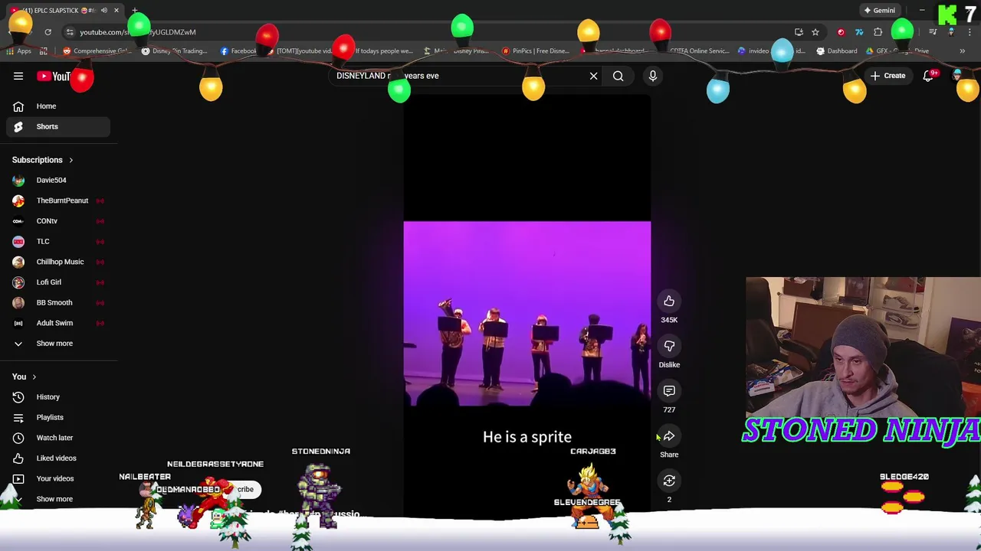The width and height of the screenshot is (981, 551).
Task: Open browser media controls icon
Action: [933, 32]
